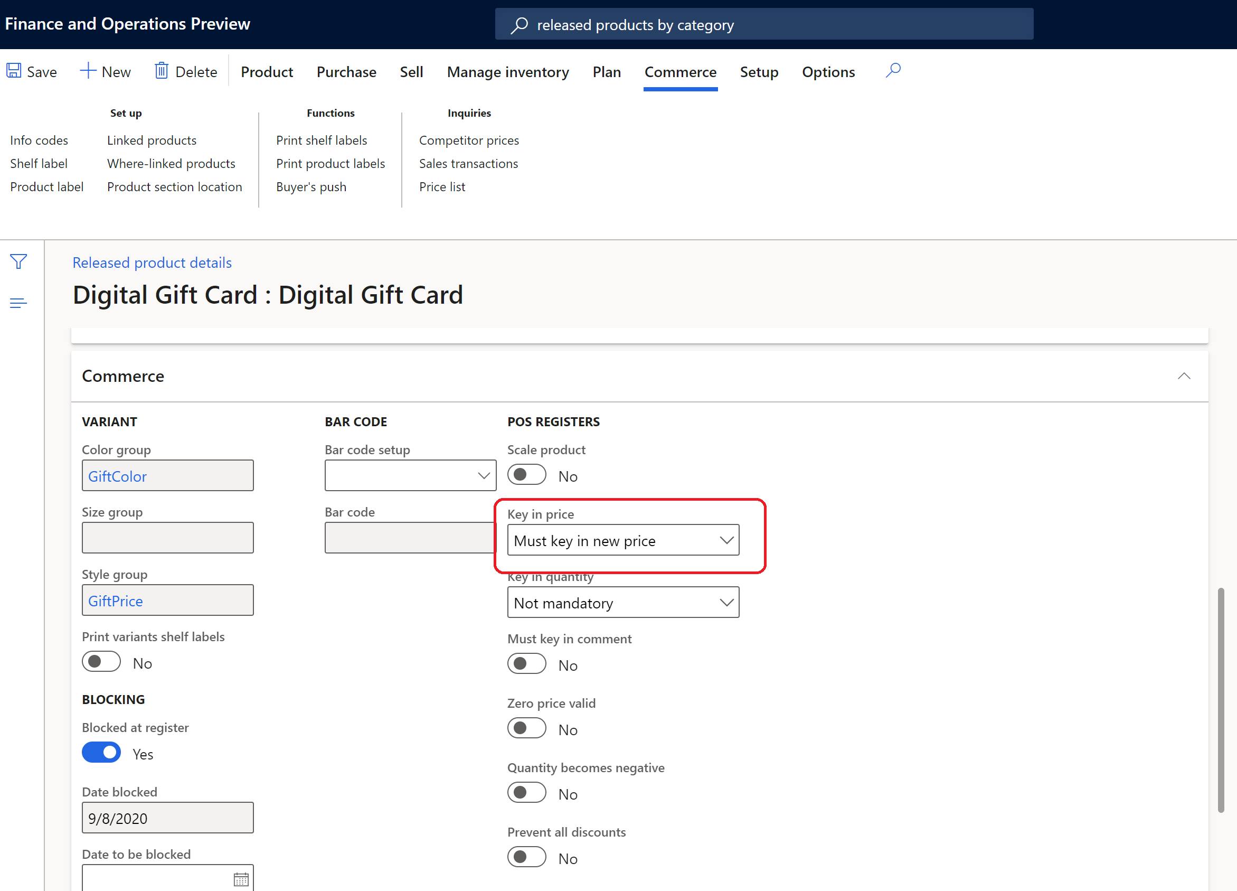Image resolution: width=1237 pixels, height=891 pixels.
Task: Click the Released product details link
Action: pyautogui.click(x=153, y=261)
